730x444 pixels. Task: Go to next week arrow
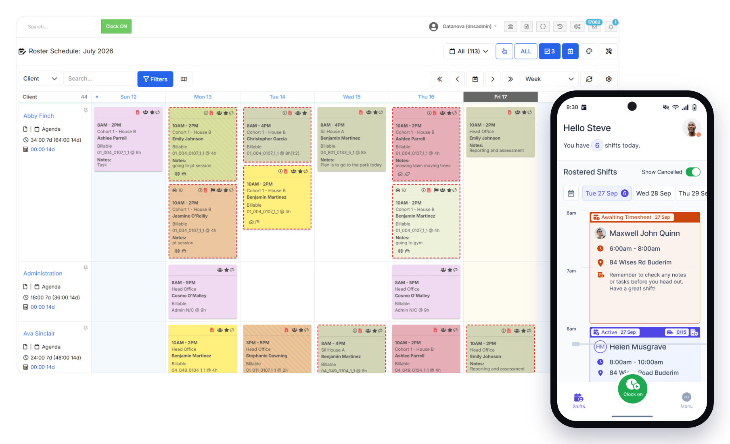[493, 79]
